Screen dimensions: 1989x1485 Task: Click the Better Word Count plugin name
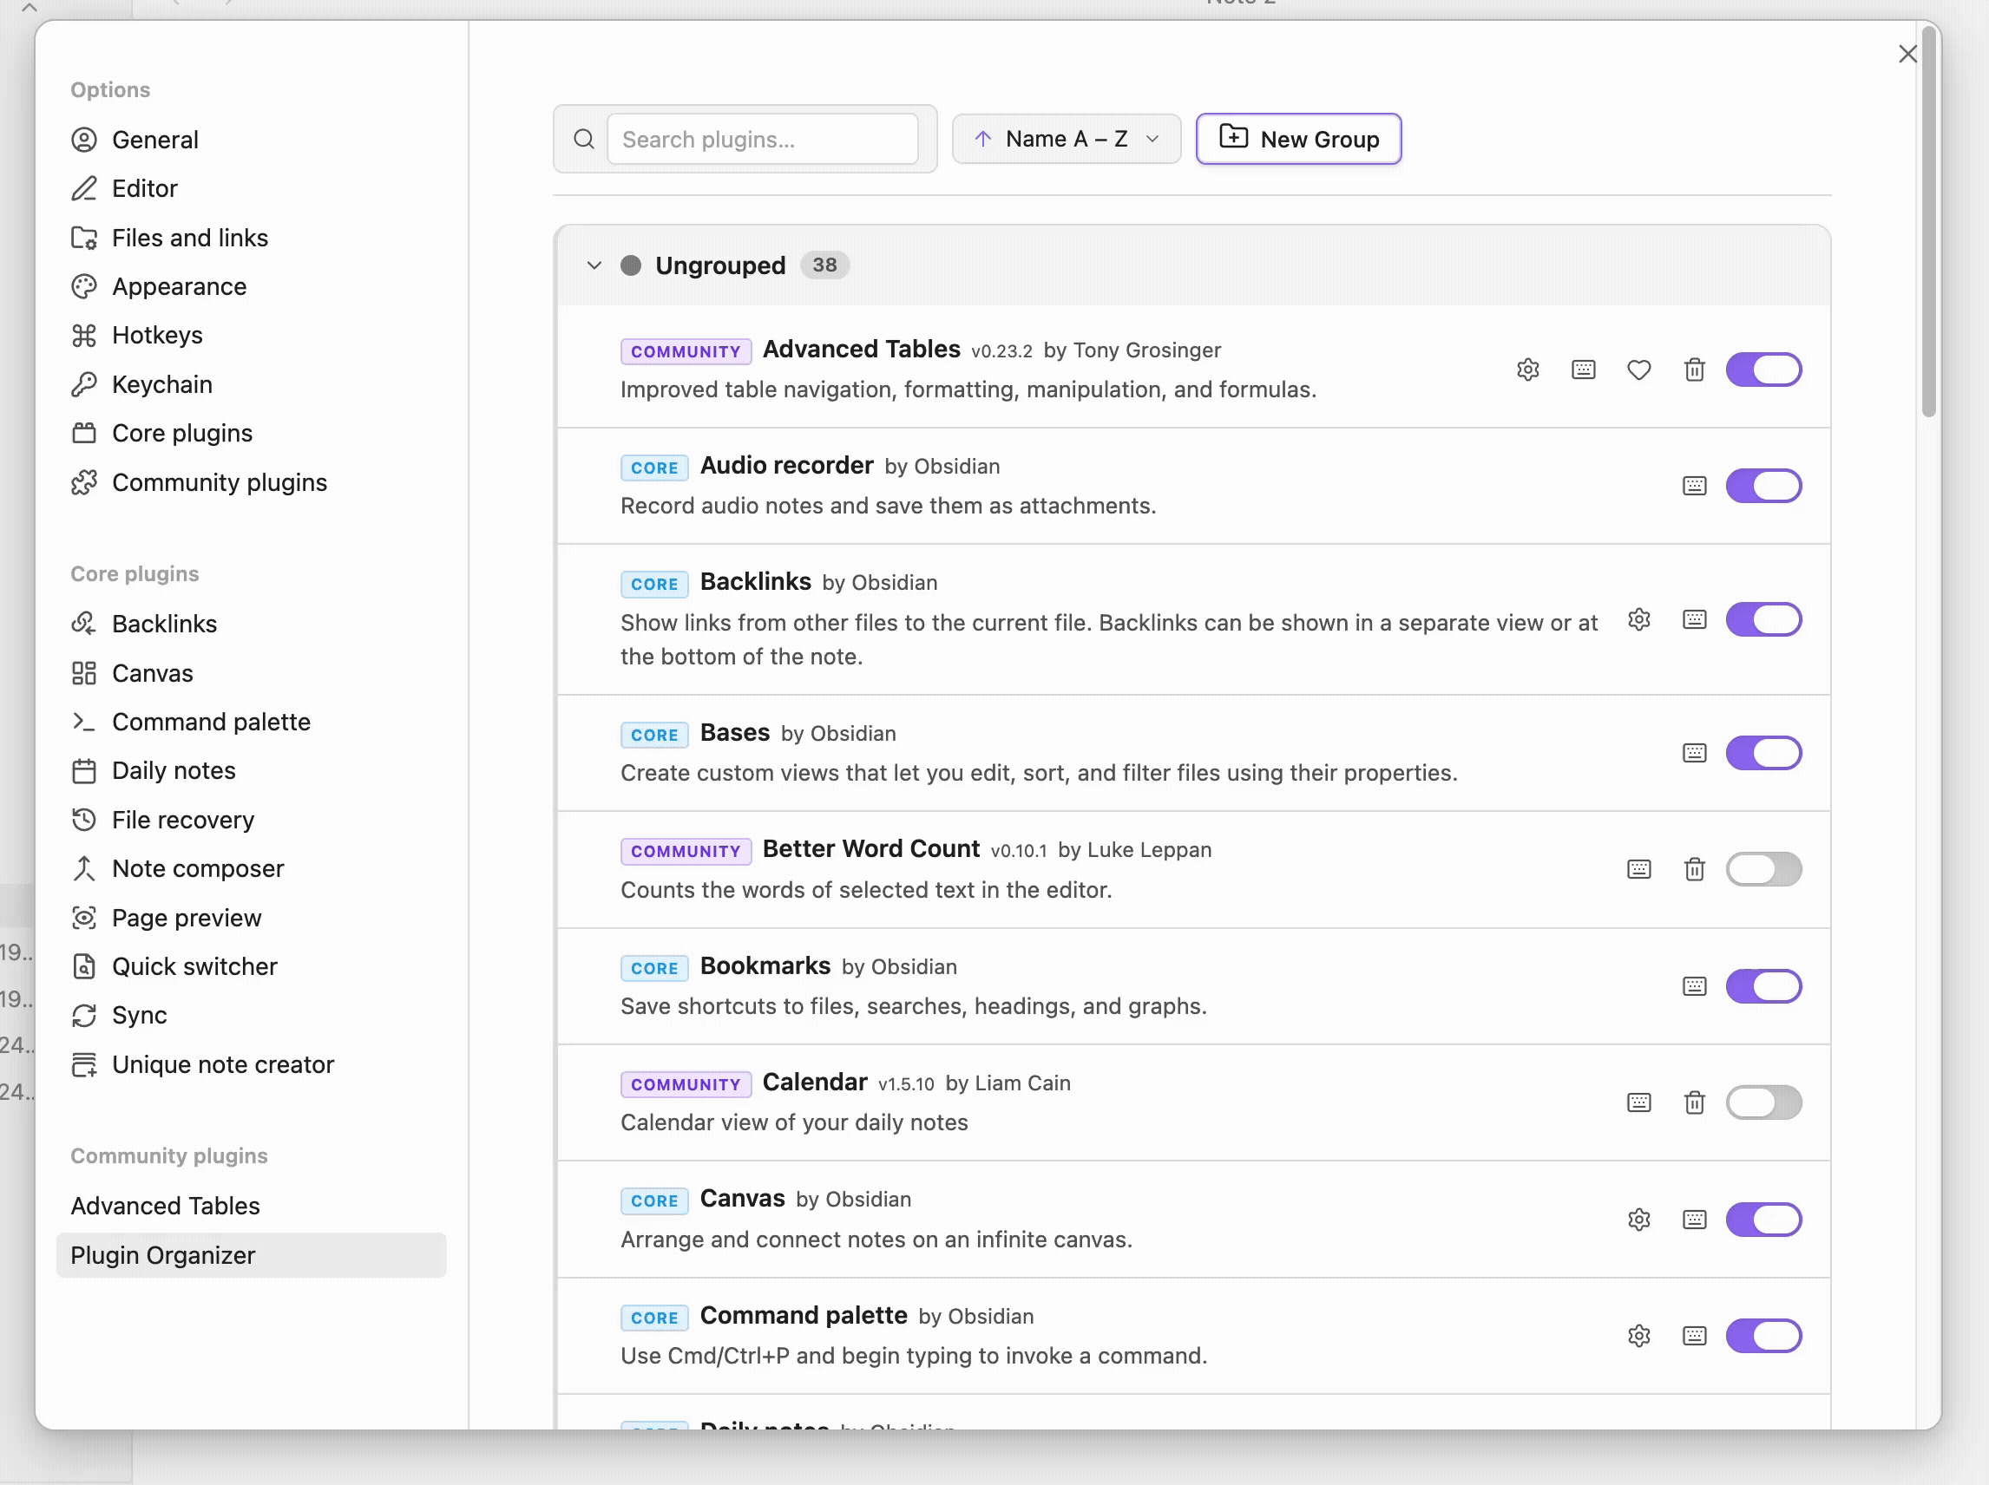click(x=870, y=849)
